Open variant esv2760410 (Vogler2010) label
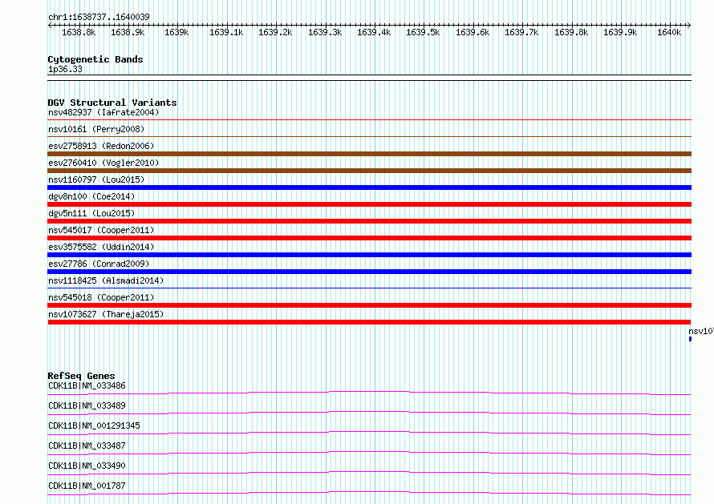The height and width of the screenshot is (504, 714). [x=103, y=163]
